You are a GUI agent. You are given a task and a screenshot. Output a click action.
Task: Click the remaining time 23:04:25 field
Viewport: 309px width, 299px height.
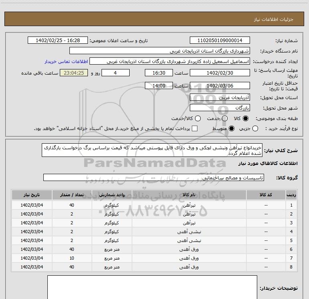click(74, 73)
